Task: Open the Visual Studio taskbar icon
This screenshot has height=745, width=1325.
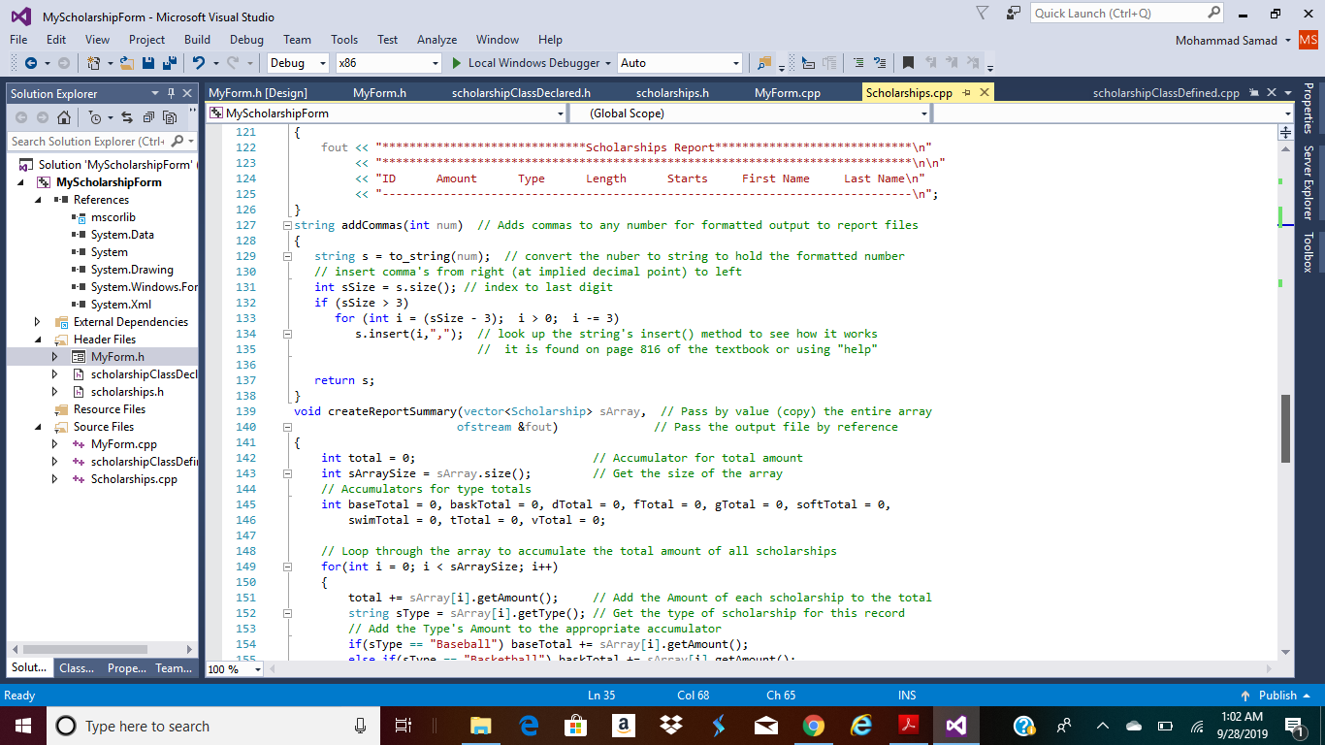Action: [955, 726]
